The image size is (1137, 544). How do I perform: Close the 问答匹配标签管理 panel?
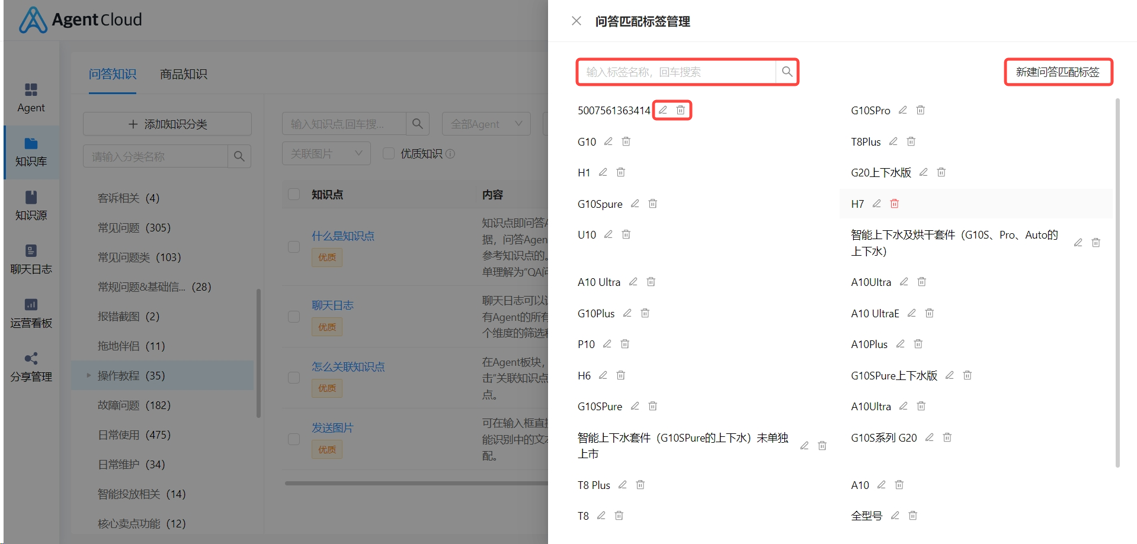pos(576,21)
